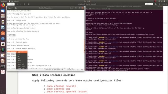This screenshot has width=168, height=94.
Task: Open the document viewer dock icon
Action: click(3, 61)
